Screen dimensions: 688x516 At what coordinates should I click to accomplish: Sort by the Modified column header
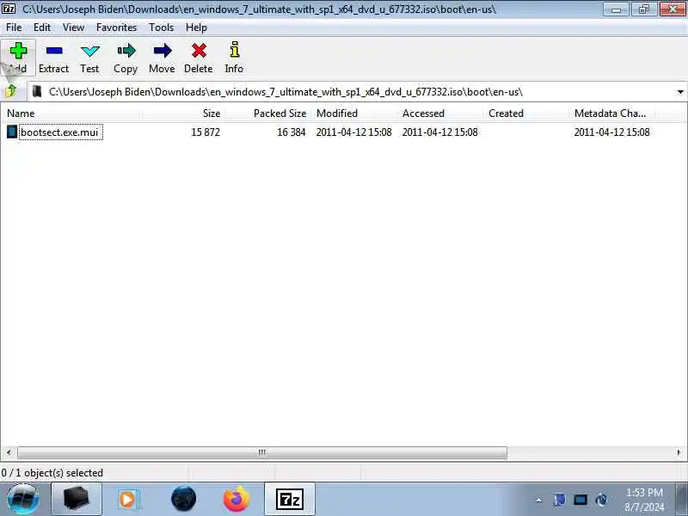tap(354, 114)
